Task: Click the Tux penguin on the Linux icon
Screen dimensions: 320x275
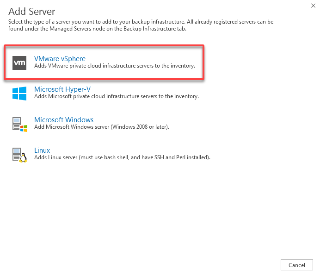Action: 23,158
